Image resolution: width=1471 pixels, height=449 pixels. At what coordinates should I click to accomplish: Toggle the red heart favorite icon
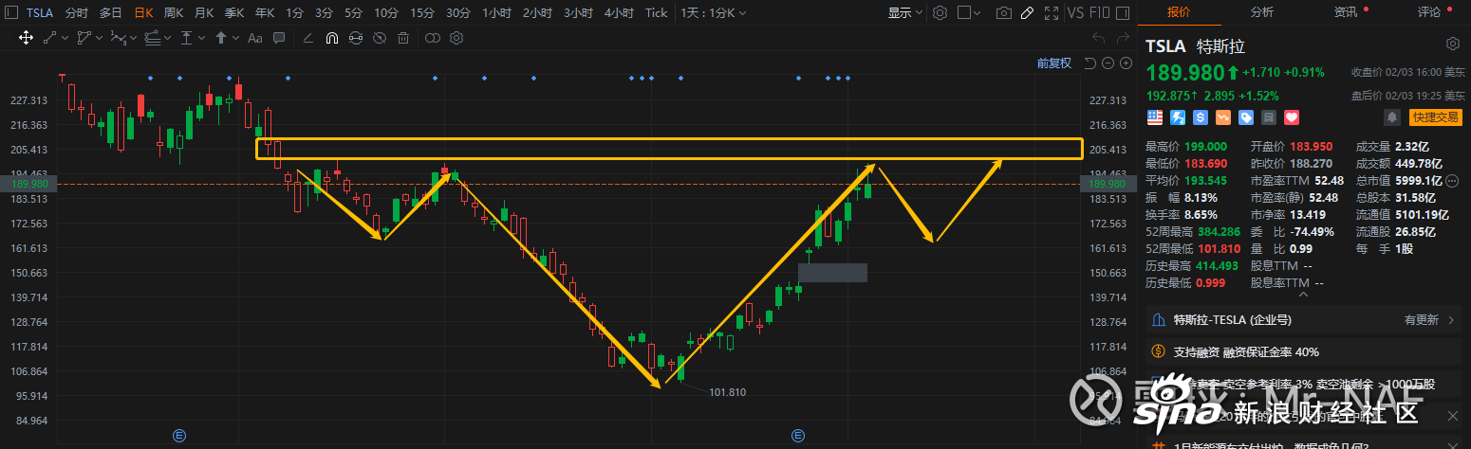pyautogui.click(x=1292, y=117)
